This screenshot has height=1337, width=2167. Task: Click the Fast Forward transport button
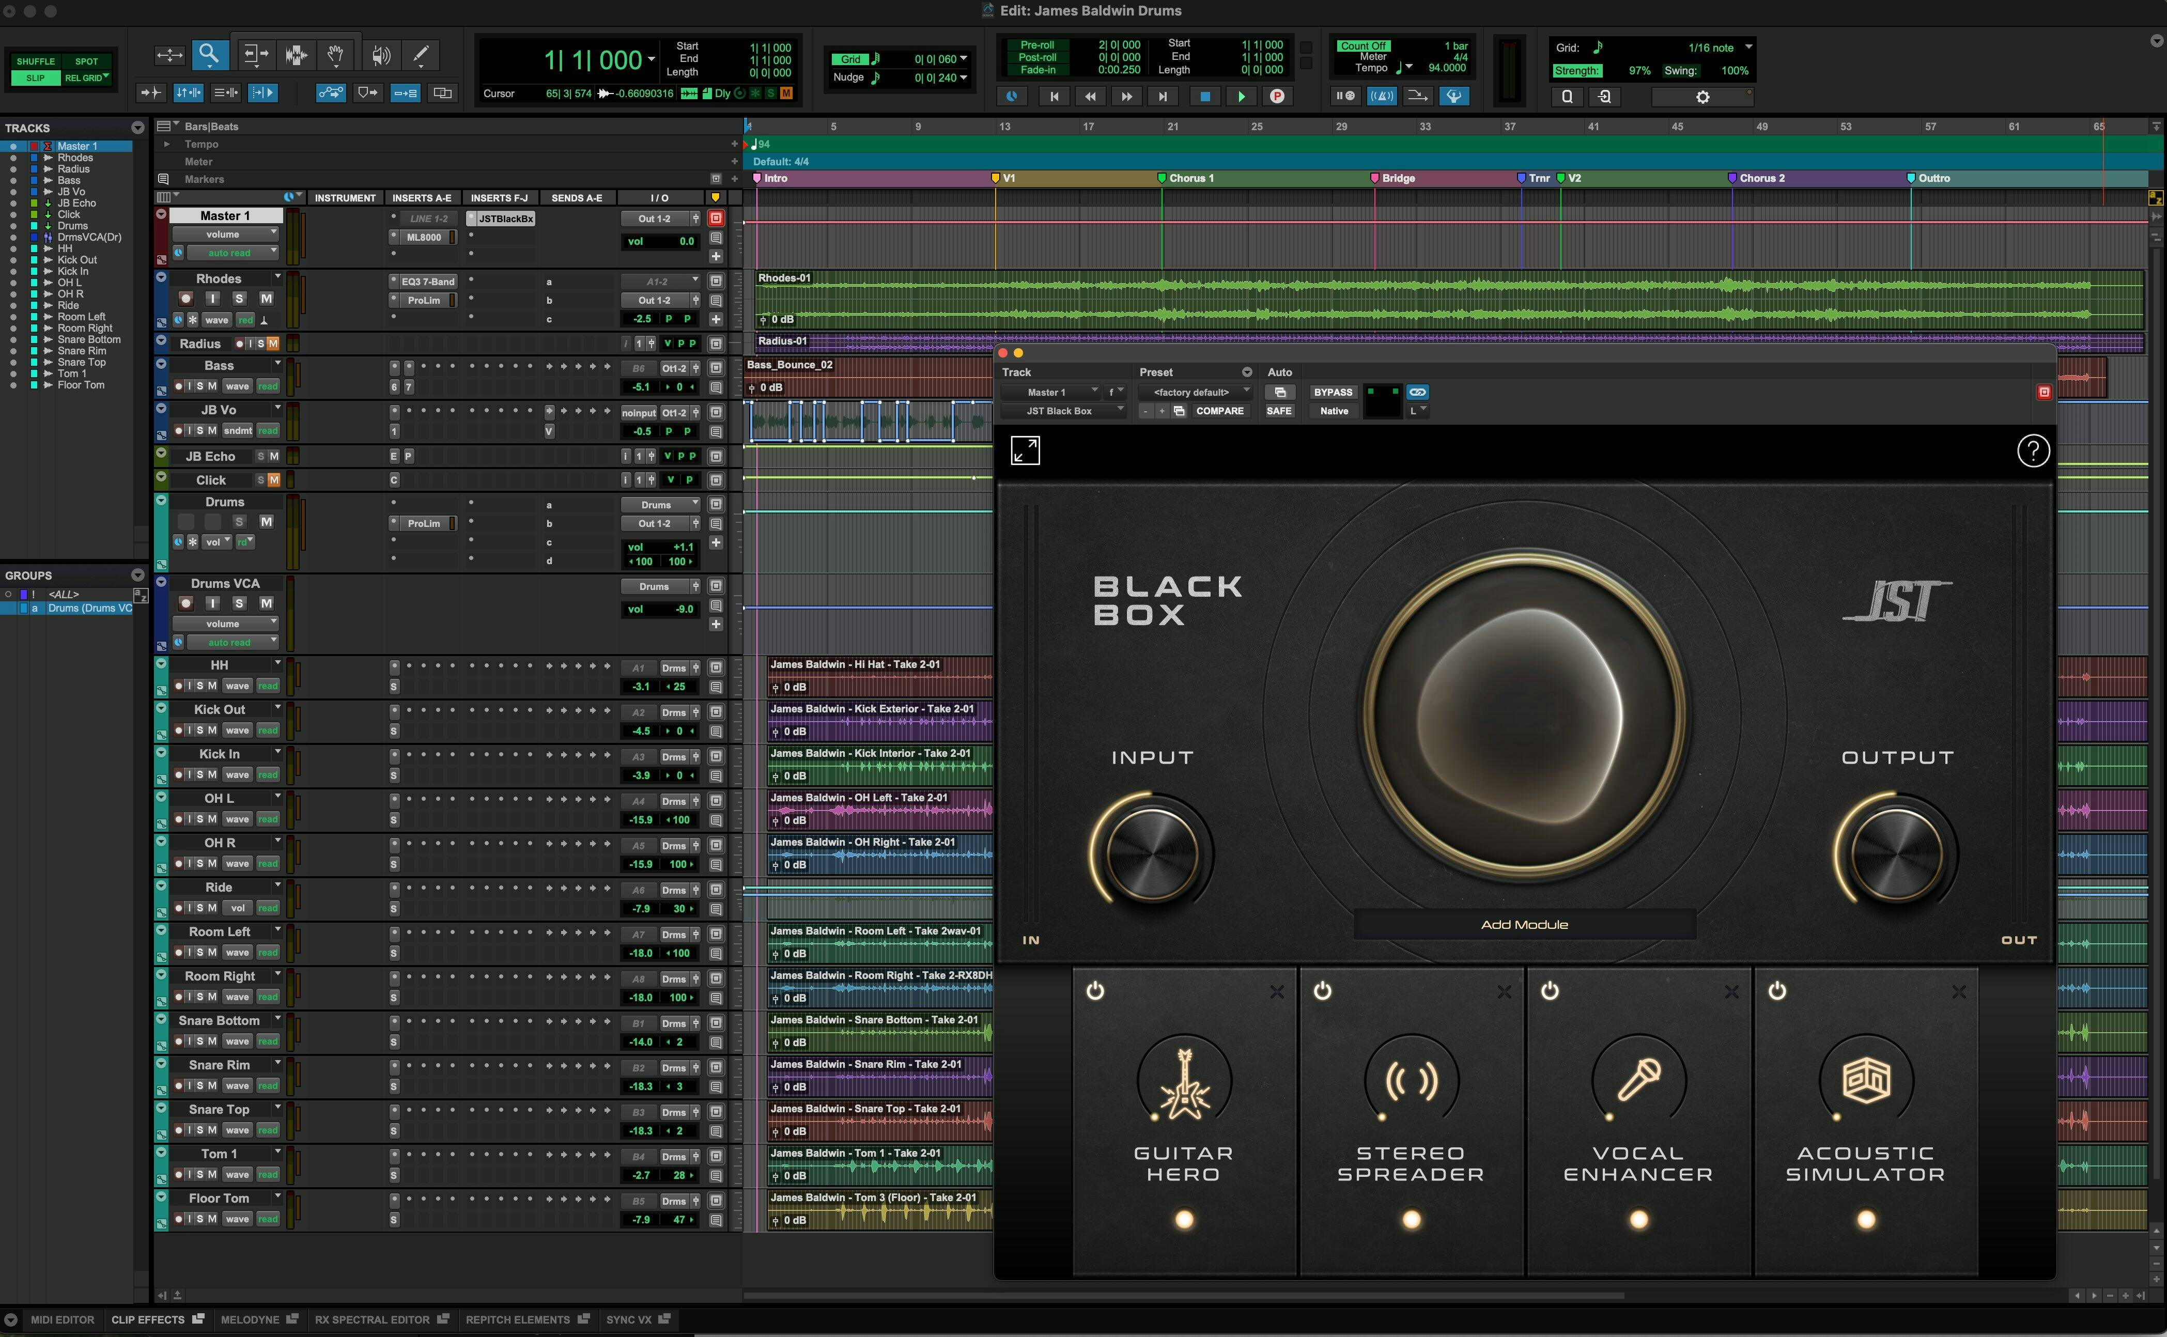coord(1126,97)
